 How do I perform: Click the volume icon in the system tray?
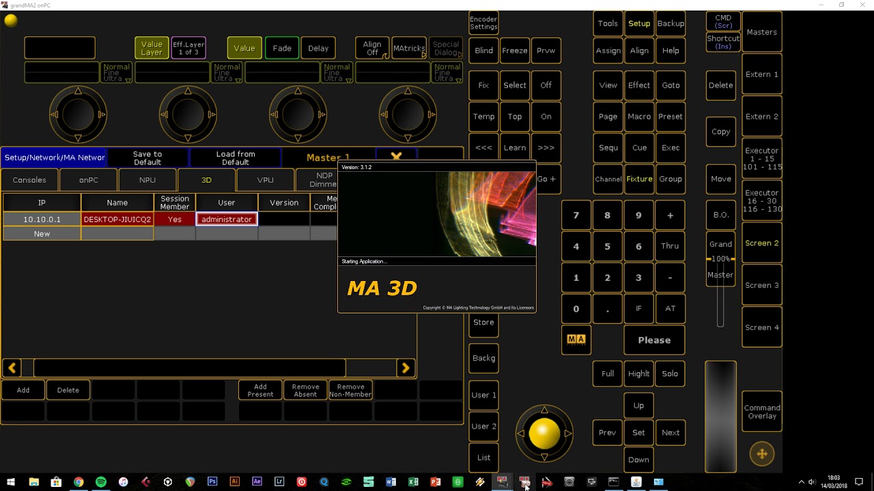pyautogui.click(x=812, y=482)
